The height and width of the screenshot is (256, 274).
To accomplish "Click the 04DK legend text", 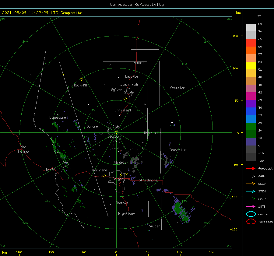I will pos(262,176).
